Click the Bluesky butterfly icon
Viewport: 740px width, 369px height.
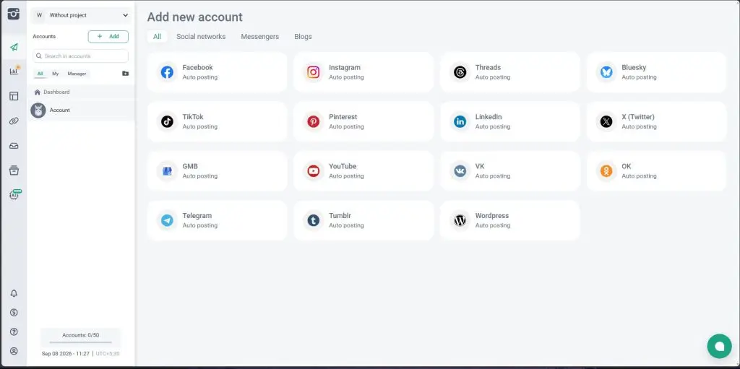click(x=606, y=72)
